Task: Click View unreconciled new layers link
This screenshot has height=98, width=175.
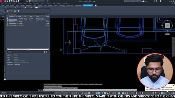Action: tap(160, 90)
